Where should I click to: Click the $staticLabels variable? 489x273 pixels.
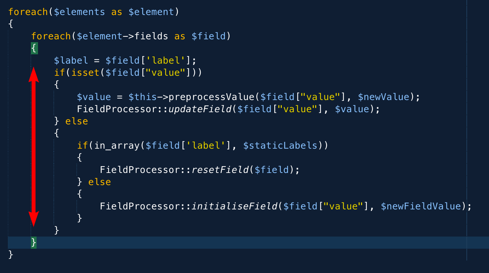click(280, 145)
